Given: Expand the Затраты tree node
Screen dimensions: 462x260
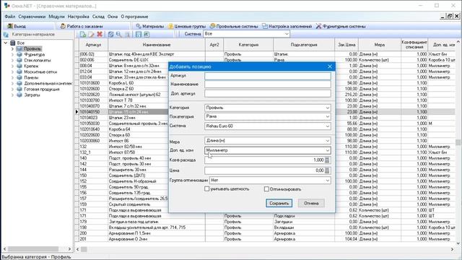Looking at the screenshot, I should click(x=12, y=95).
